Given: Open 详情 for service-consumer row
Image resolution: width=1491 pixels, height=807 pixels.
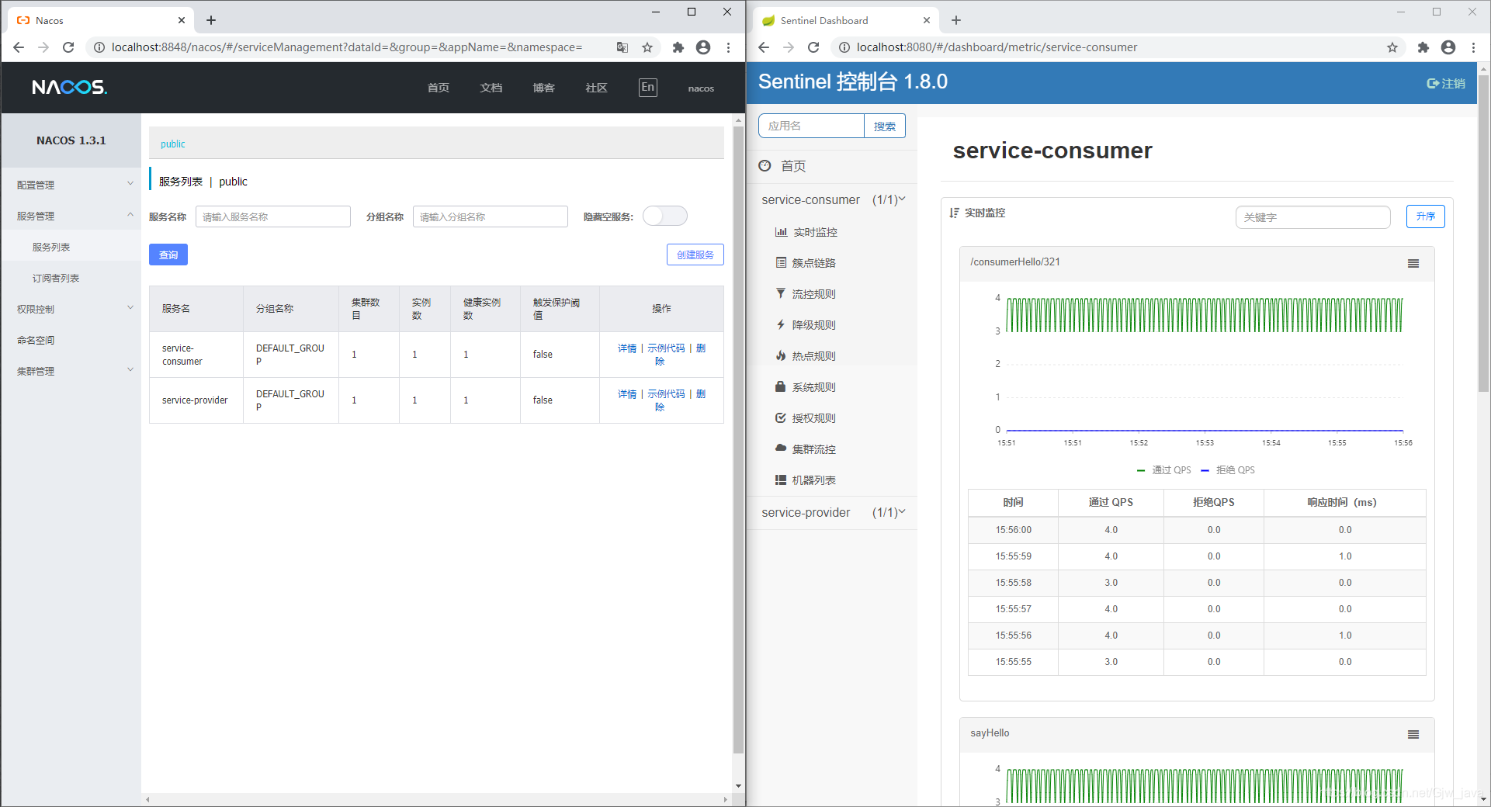Looking at the screenshot, I should [627, 348].
